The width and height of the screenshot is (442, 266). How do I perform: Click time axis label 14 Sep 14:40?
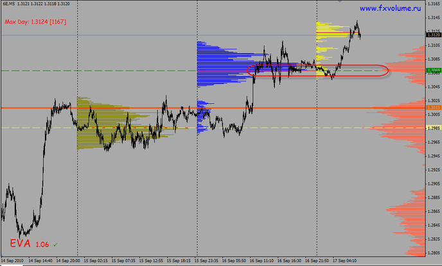coord(40,261)
